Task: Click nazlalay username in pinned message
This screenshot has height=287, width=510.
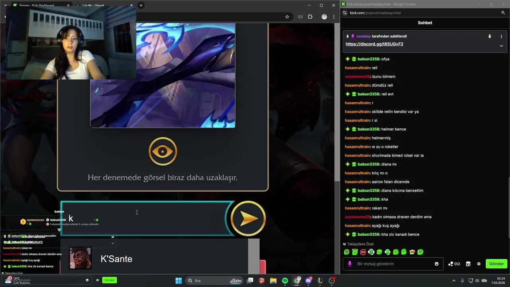Action: 363,36
